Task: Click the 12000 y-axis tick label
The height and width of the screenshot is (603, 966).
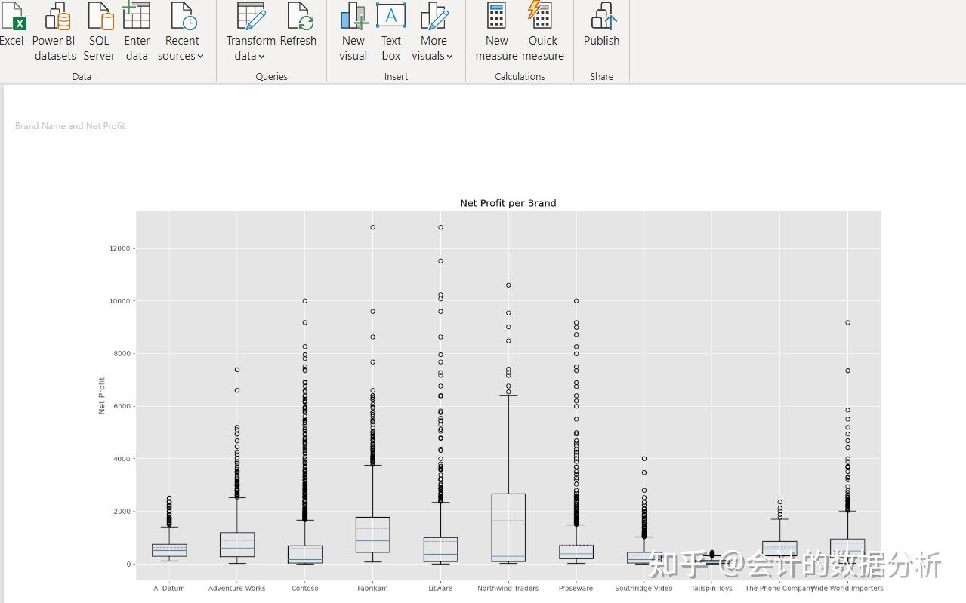Action: (x=120, y=248)
